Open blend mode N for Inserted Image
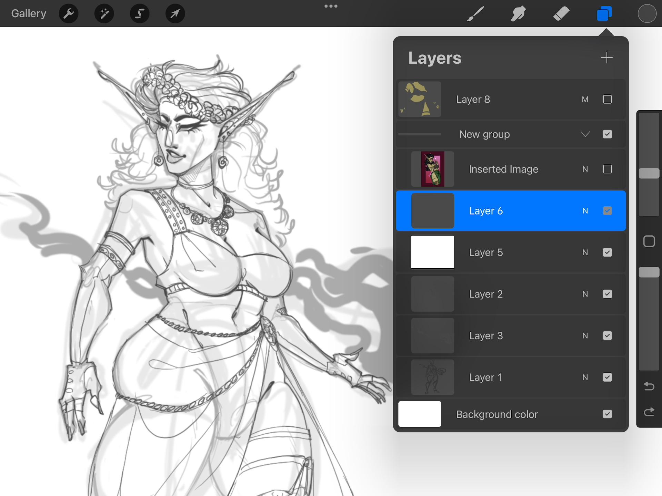 585,169
